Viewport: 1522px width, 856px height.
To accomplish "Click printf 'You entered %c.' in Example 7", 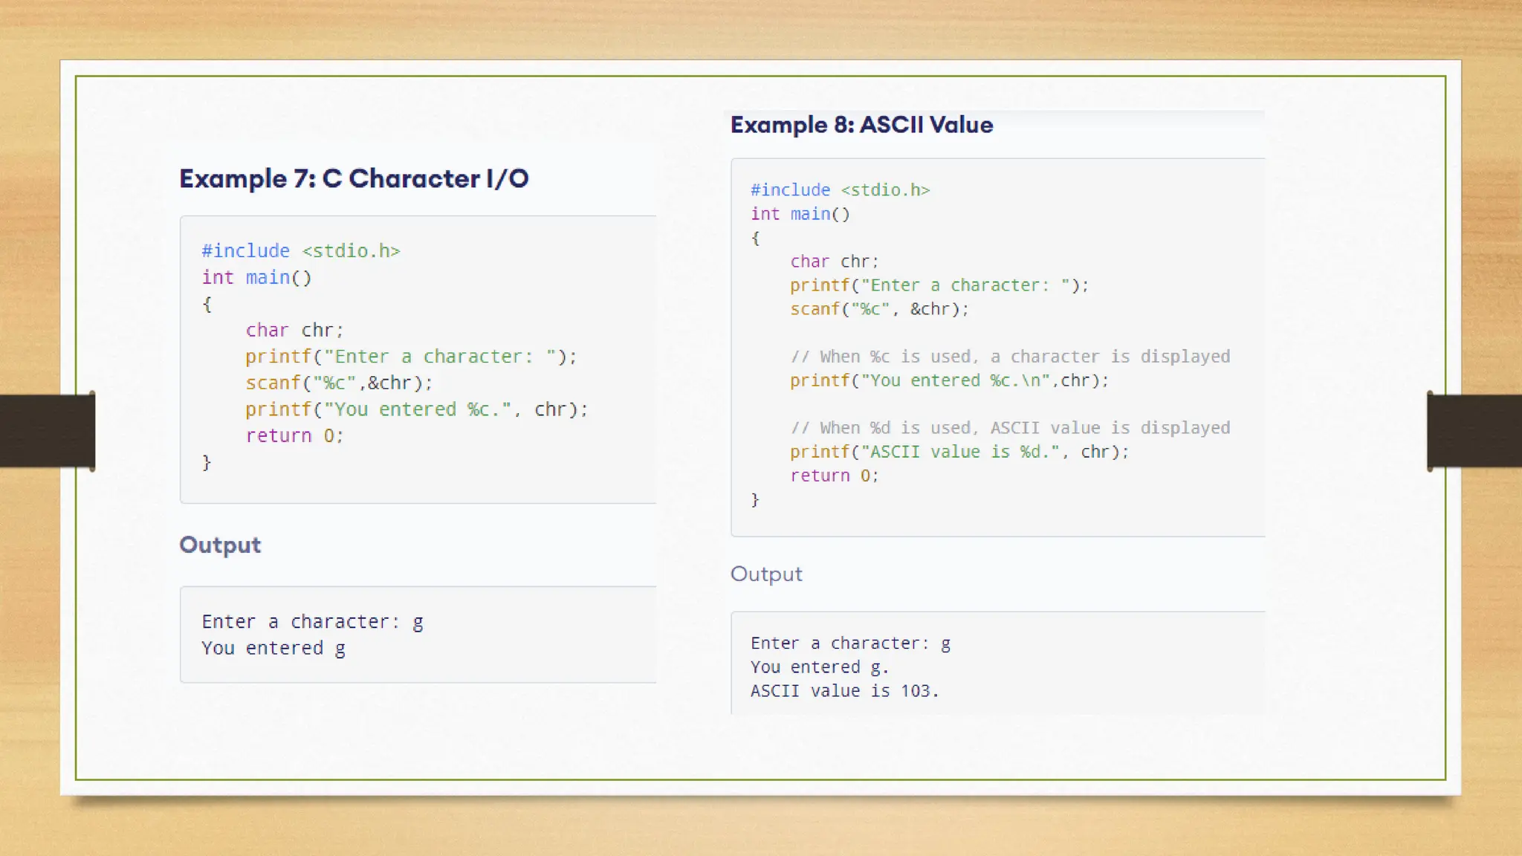I will pyautogui.click(x=416, y=410).
